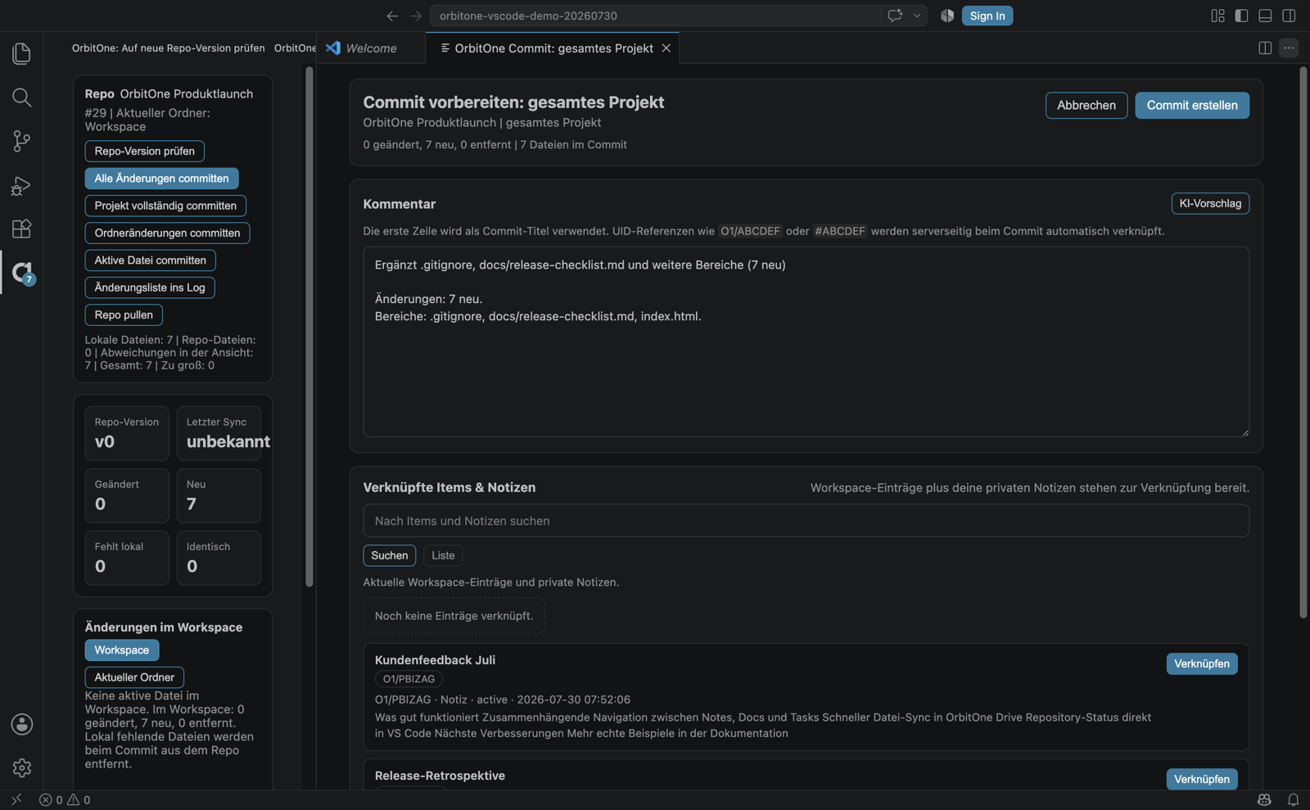The width and height of the screenshot is (1310, 810).
Task: Click the Copilot-style icon beside Sign In
Action: [947, 16]
